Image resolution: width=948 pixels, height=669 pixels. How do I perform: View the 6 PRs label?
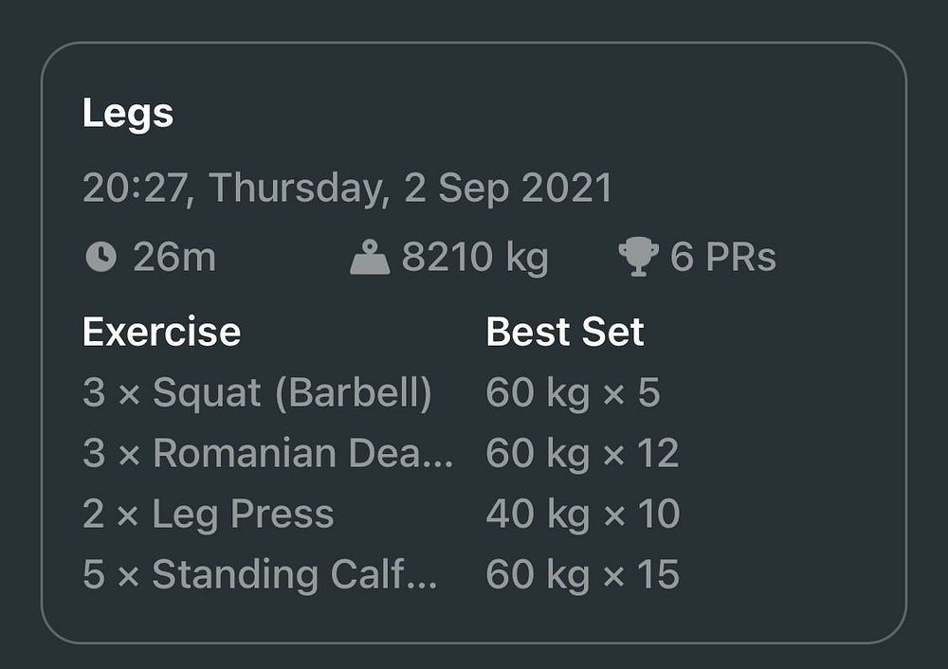point(723,258)
